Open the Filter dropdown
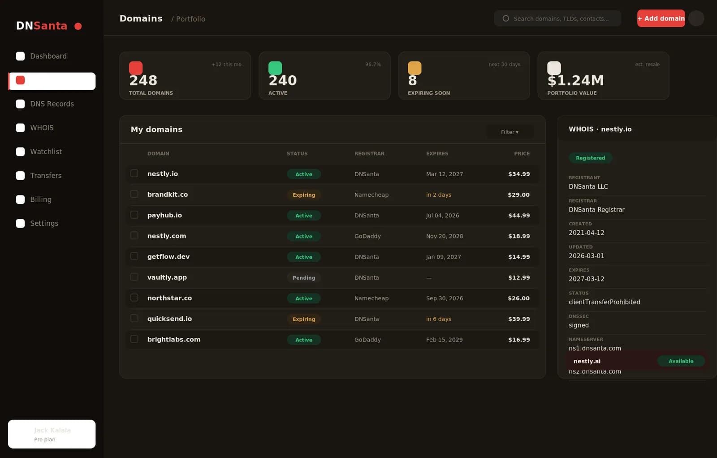717x458 pixels. click(510, 132)
